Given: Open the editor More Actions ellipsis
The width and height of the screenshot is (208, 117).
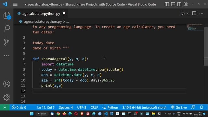Looking at the screenshot, I should tap(201, 13).
